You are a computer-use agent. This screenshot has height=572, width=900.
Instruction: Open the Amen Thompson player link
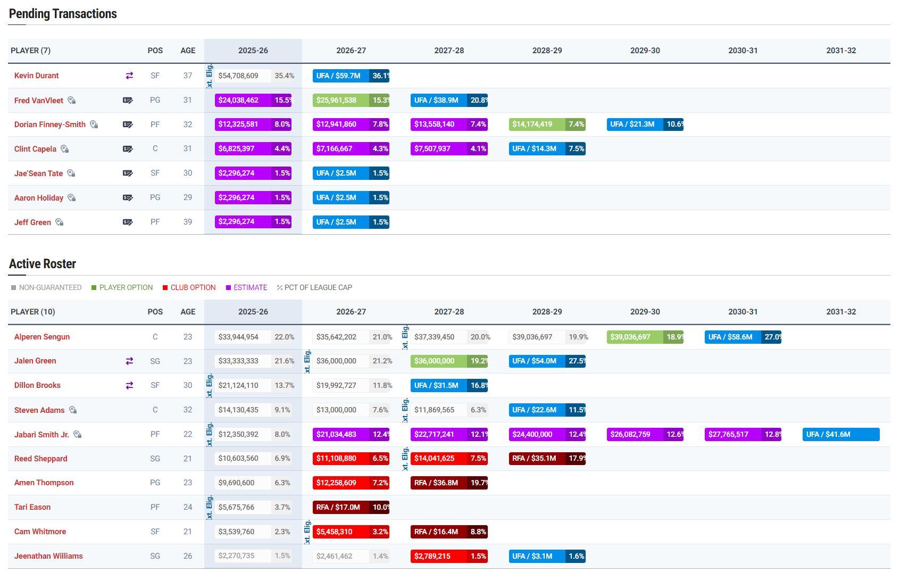pos(44,483)
